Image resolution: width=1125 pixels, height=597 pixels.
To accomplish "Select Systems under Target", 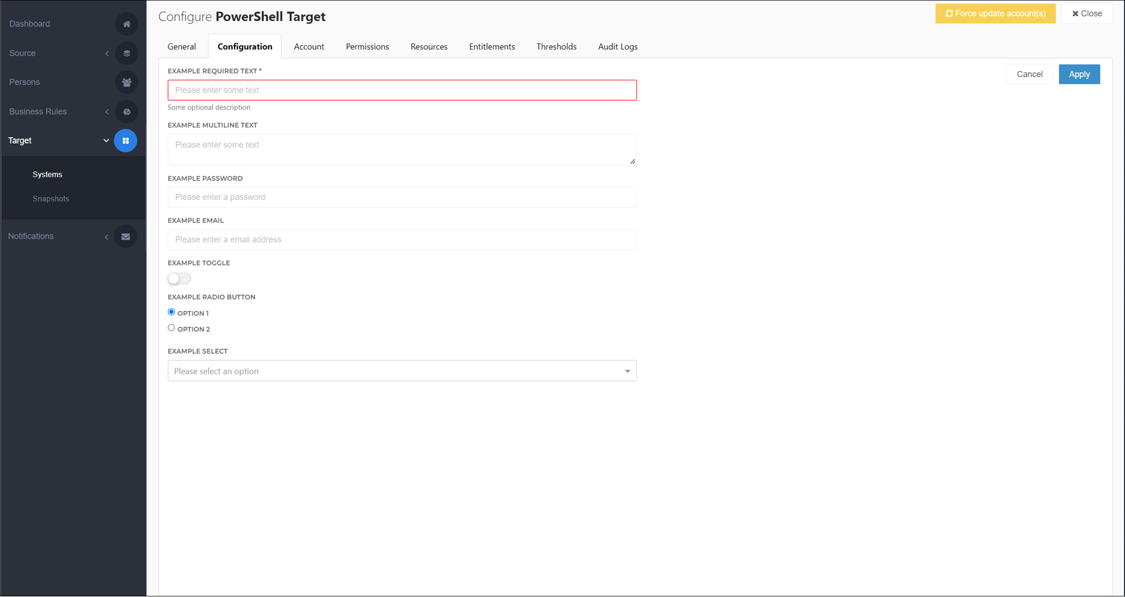I will pos(47,175).
